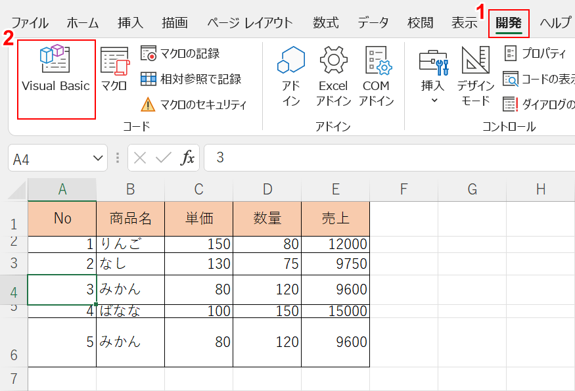
Task: Open the アドイン add-ins icon
Action: (290, 76)
